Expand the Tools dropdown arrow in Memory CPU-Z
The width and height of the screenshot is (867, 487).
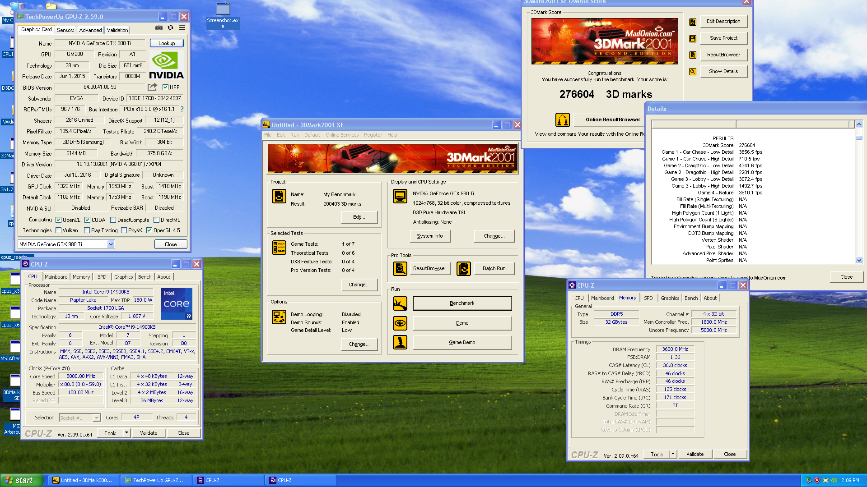click(673, 455)
